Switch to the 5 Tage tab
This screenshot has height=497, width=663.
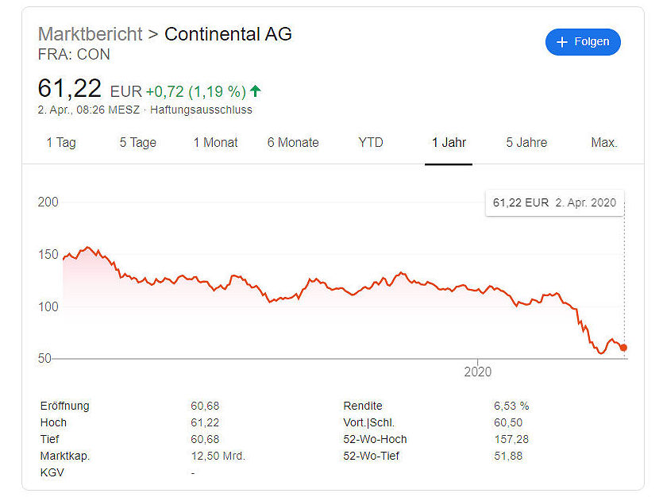(138, 142)
